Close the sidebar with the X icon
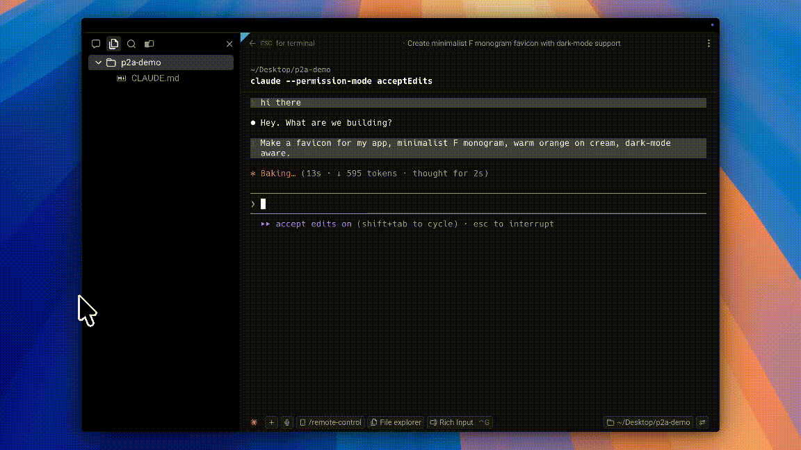The width and height of the screenshot is (801, 450). (229, 44)
